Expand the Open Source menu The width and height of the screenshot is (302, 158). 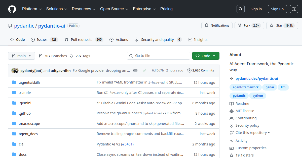(114, 9)
